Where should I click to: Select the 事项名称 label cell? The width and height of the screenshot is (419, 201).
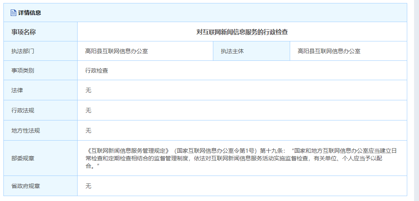coord(24,32)
